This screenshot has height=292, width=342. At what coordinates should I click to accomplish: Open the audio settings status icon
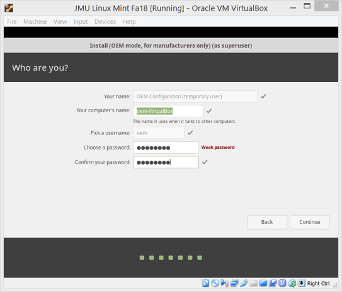pyautogui.click(x=225, y=283)
